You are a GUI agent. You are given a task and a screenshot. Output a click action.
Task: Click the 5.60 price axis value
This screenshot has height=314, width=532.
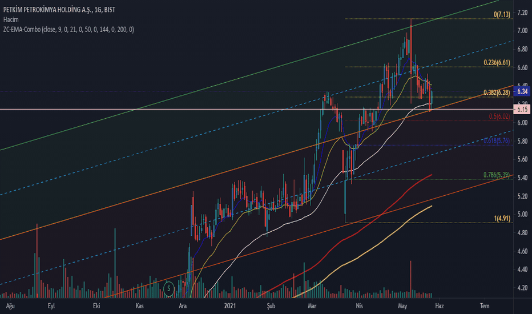tap(522, 159)
